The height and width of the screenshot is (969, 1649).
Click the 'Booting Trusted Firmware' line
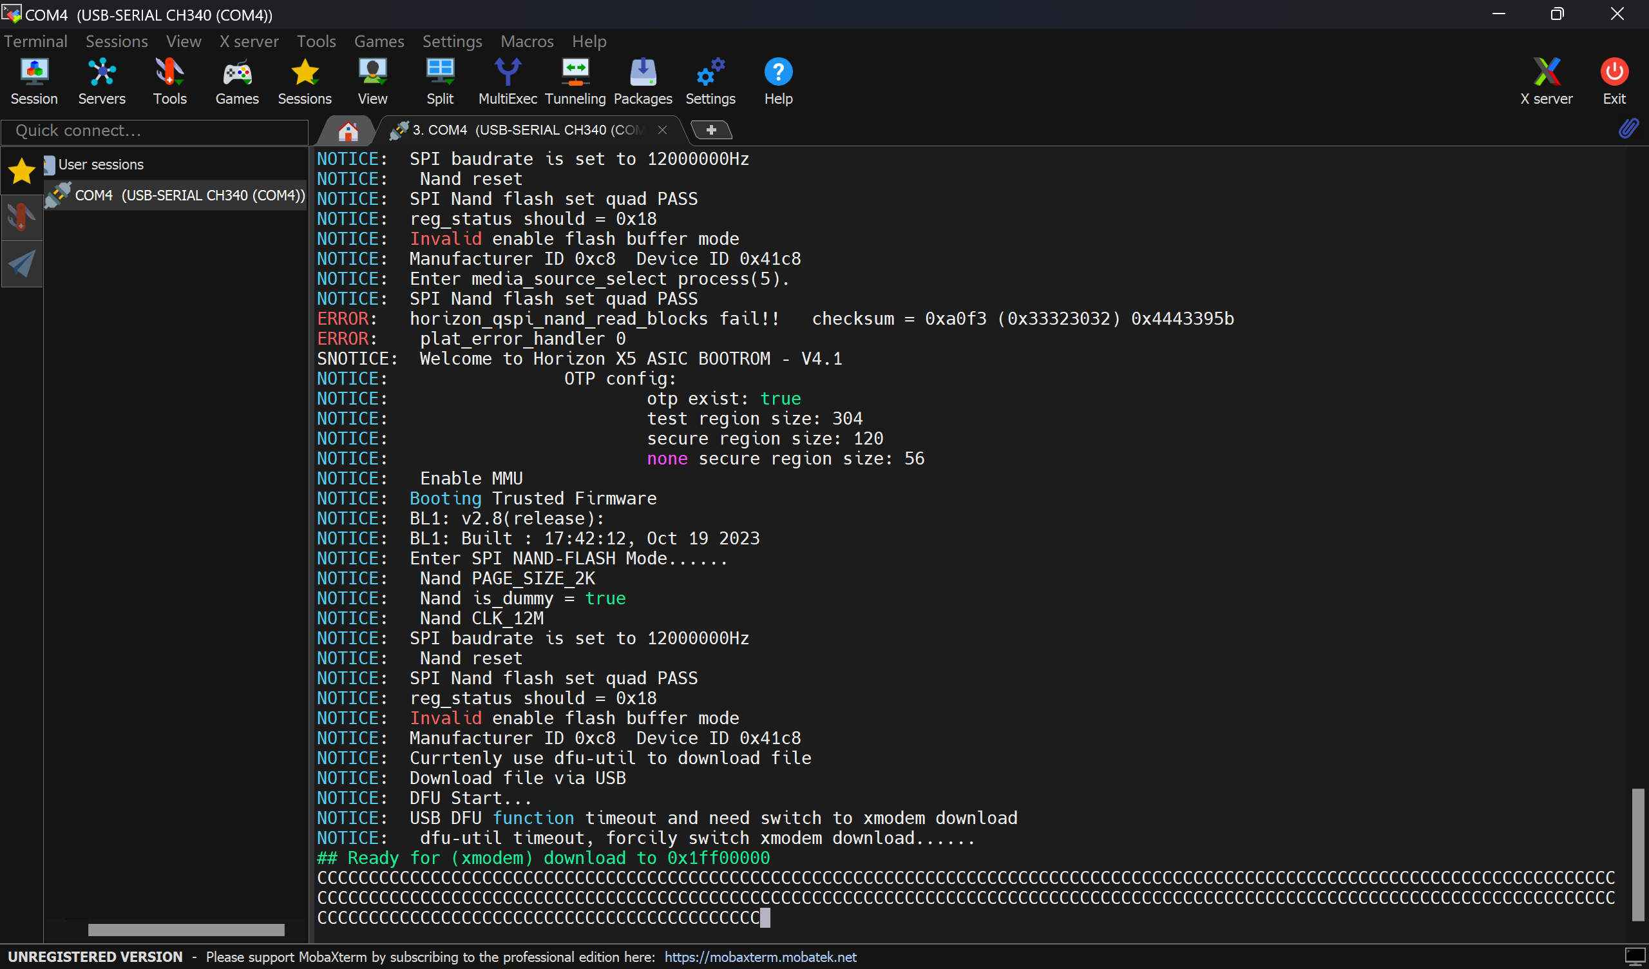pyautogui.click(x=486, y=498)
